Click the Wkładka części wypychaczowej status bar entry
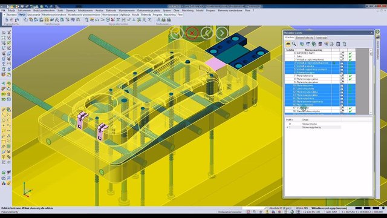The width and height of the screenshot is (387, 218). click(329, 208)
